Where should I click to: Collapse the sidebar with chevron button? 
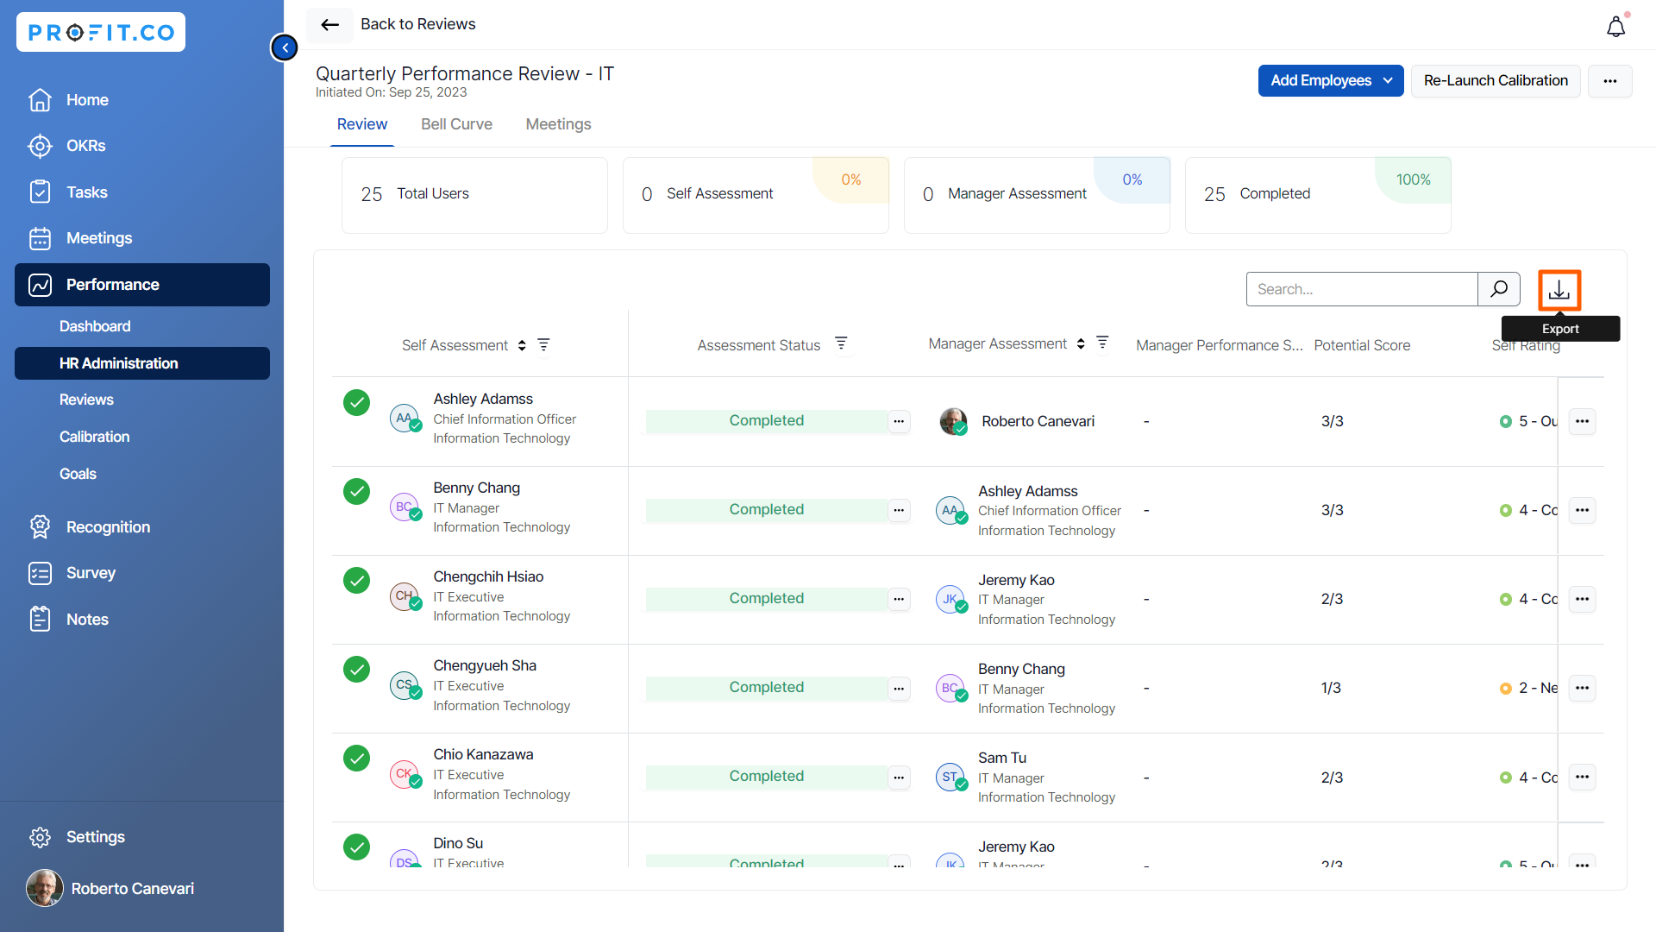coord(285,47)
